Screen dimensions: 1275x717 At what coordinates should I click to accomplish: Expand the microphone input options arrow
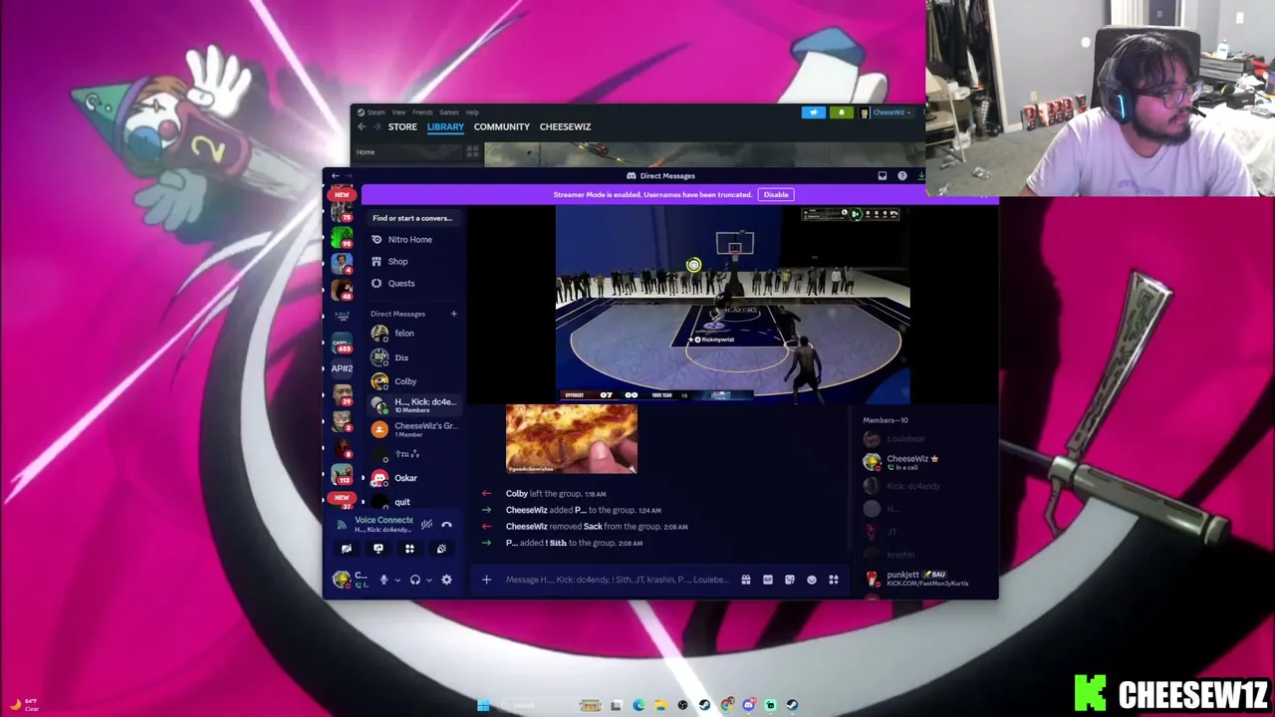pos(397,580)
